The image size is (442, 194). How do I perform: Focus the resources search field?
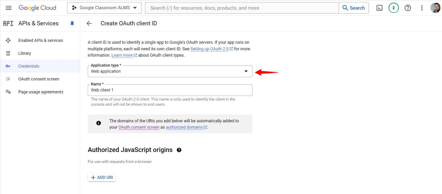242,8
